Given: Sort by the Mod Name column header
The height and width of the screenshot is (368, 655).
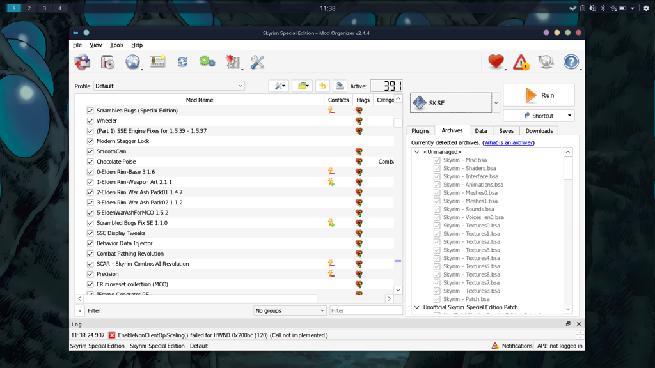Looking at the screenshot, I should click(x=200, y=100).
